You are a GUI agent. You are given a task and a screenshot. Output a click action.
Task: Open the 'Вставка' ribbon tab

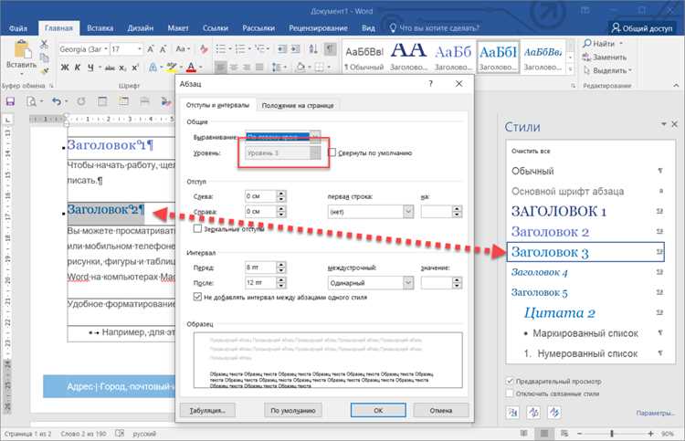pyautogui.click(x=100, y=28)
